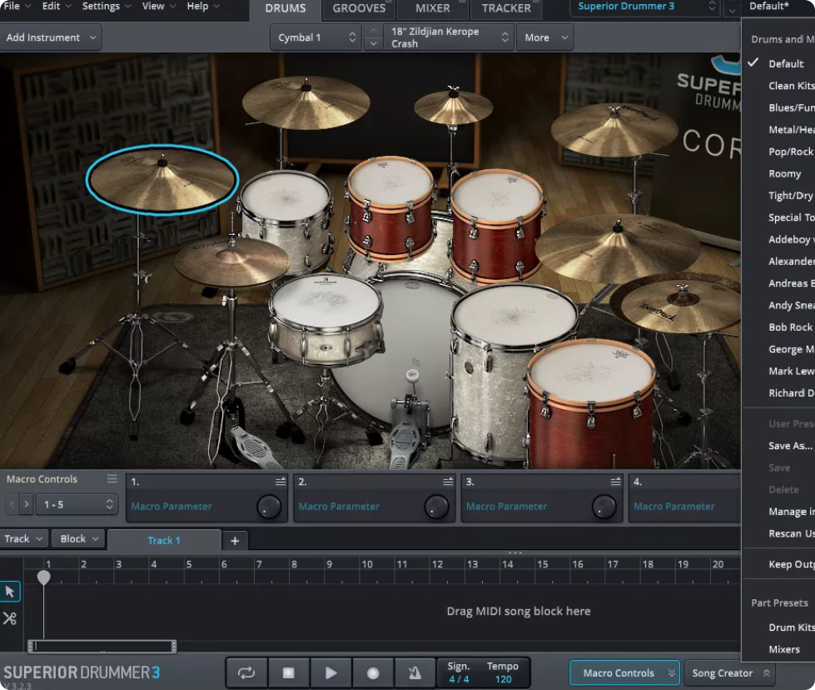Click the hi-hat cymbal in the kit
This screenshot has height=690, width=815.
pyautogui.click(x=231, y=260)
